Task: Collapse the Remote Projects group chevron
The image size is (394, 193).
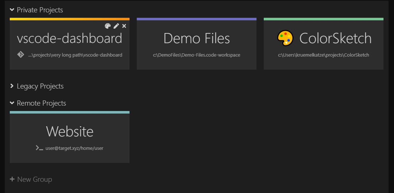Action: (12, 103)
